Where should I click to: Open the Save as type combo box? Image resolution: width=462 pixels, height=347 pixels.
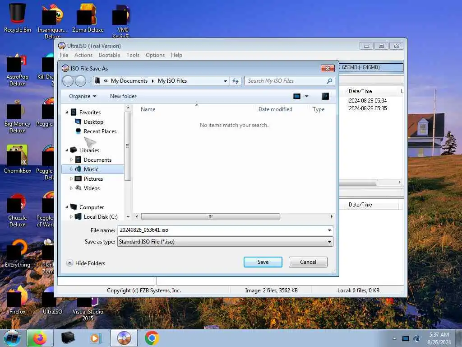click(225, 242)
